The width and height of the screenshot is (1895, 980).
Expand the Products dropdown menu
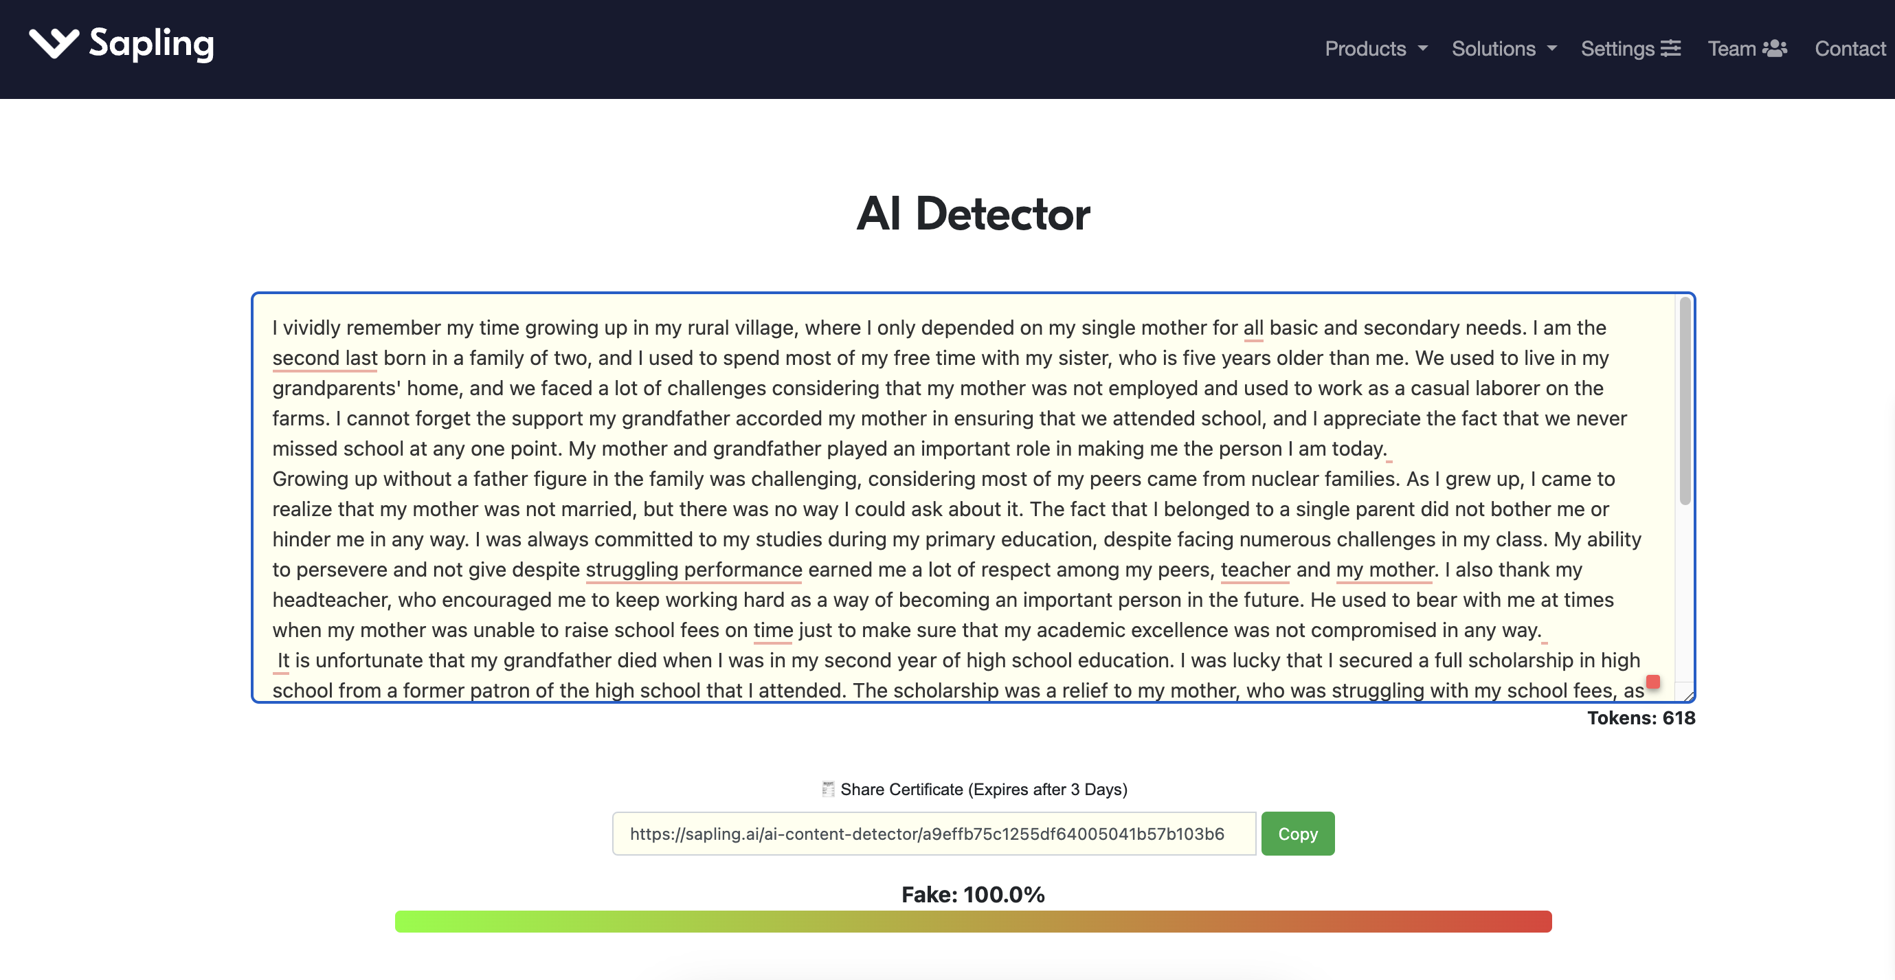click(x=1376, y=49)
